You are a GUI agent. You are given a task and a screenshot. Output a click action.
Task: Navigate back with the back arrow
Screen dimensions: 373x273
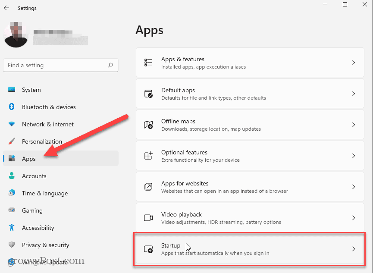(x=6, y=8)
